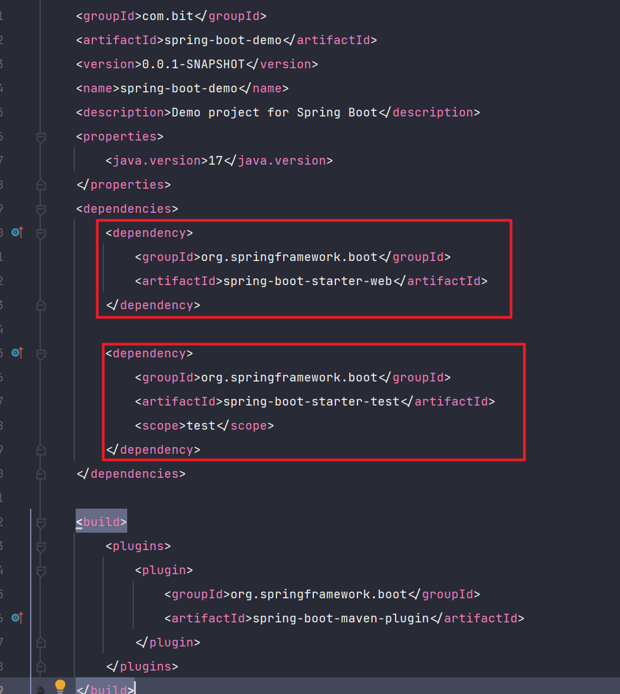Click the gutter icon beside spring-boot-starter-web dependency
This screenshot has width=620, height=694.
[x=17, y=232]
